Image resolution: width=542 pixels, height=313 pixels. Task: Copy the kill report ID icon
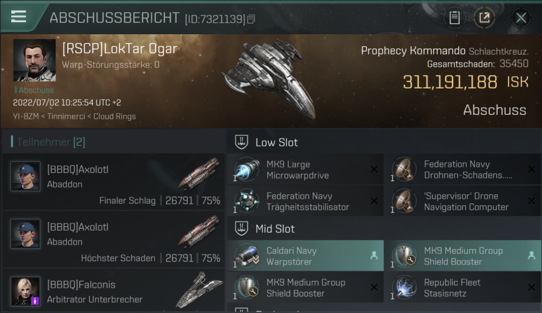(251, 19)
